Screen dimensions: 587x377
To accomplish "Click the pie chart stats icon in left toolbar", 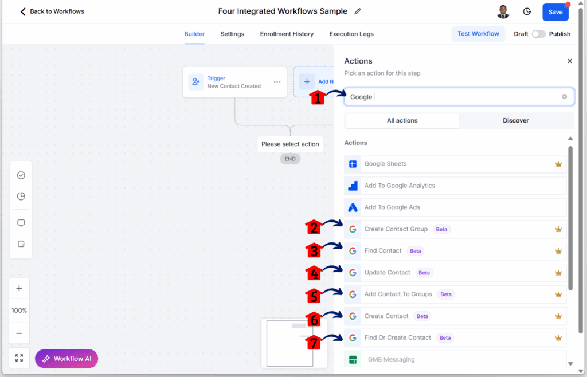I will pos(21,196).
